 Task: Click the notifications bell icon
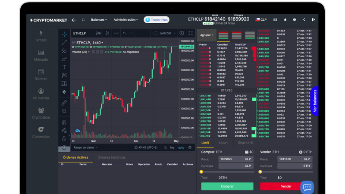point(285,20)
